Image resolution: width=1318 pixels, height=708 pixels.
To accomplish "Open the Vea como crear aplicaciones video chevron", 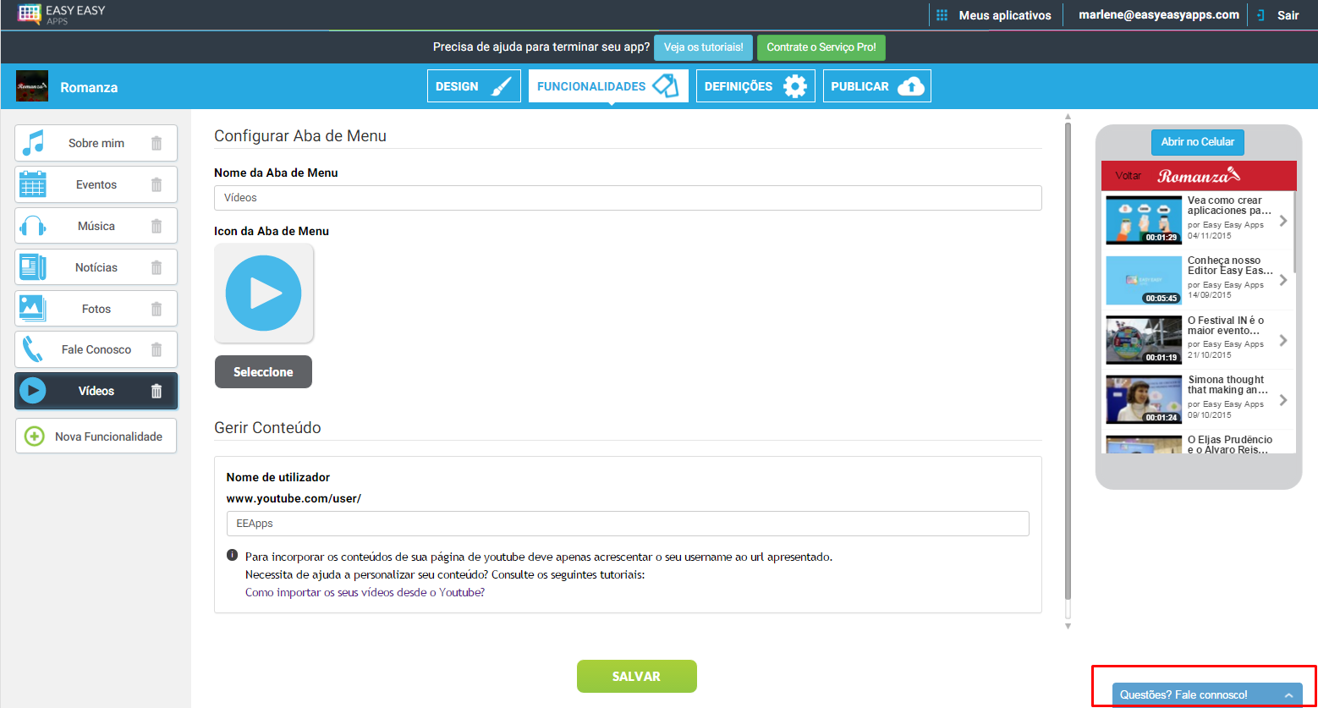I will point(1283,221).
